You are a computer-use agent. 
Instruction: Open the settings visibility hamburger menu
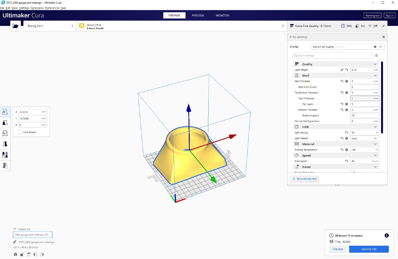click(x=376, y=55)
